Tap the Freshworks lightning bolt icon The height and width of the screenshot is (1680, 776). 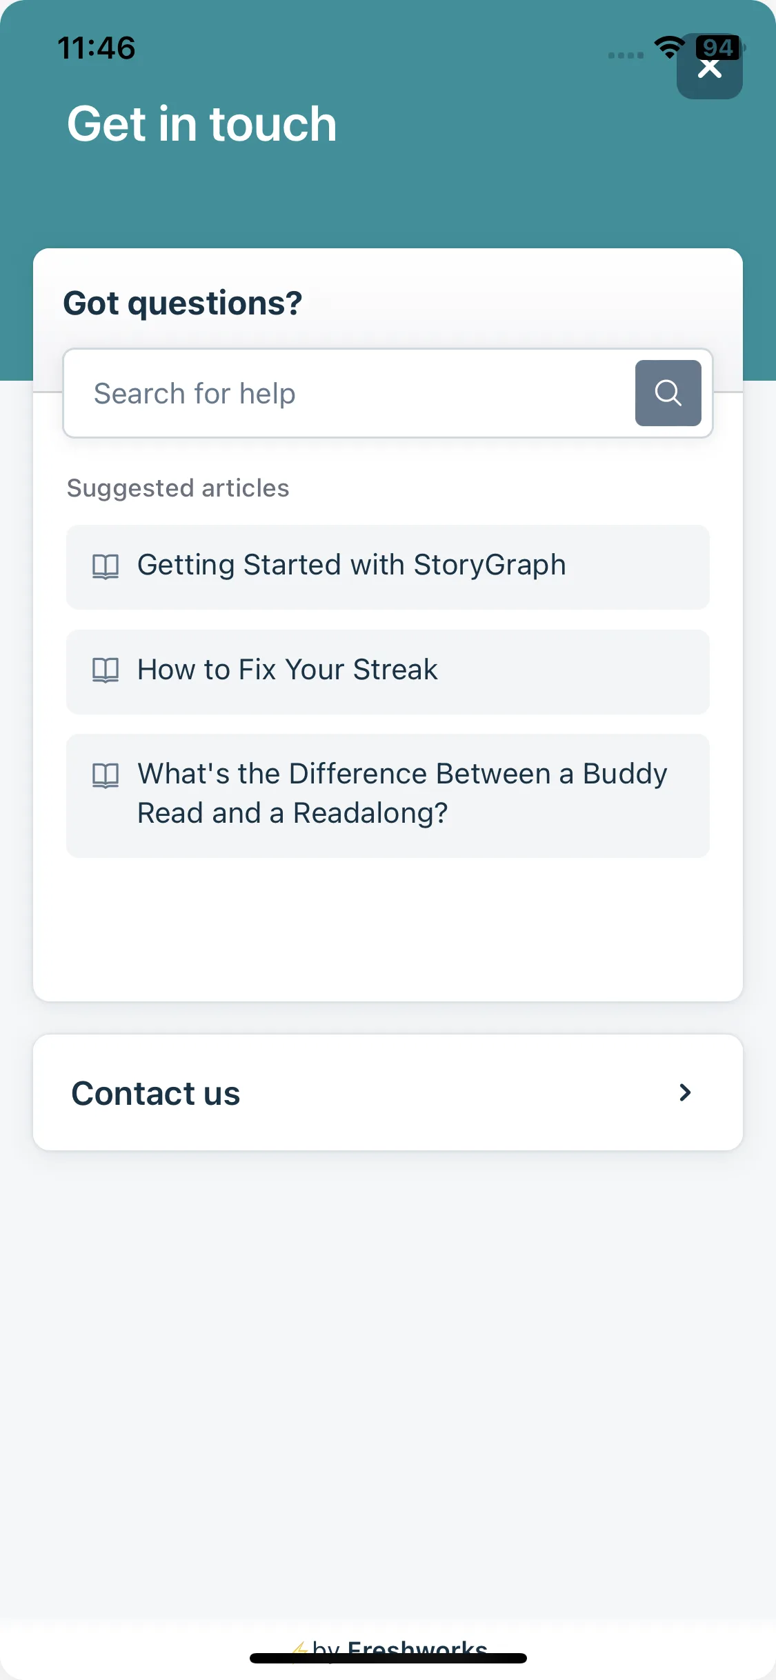[x=300, y=1648]
